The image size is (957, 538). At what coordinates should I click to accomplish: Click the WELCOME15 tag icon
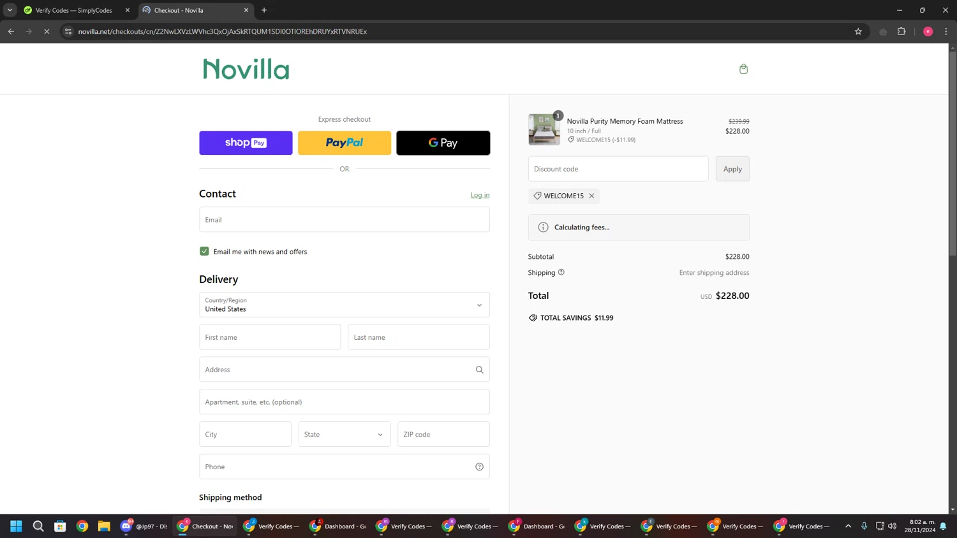tap(537, 196)
